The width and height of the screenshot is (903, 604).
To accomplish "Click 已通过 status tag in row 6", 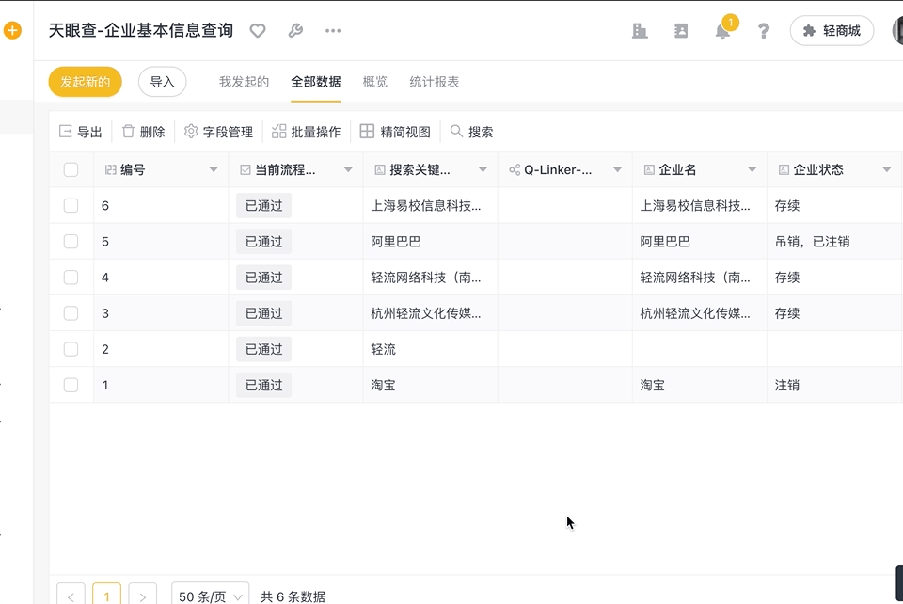I will [263, 205].
